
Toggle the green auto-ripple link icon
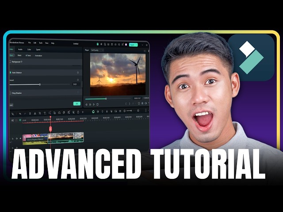20,120
